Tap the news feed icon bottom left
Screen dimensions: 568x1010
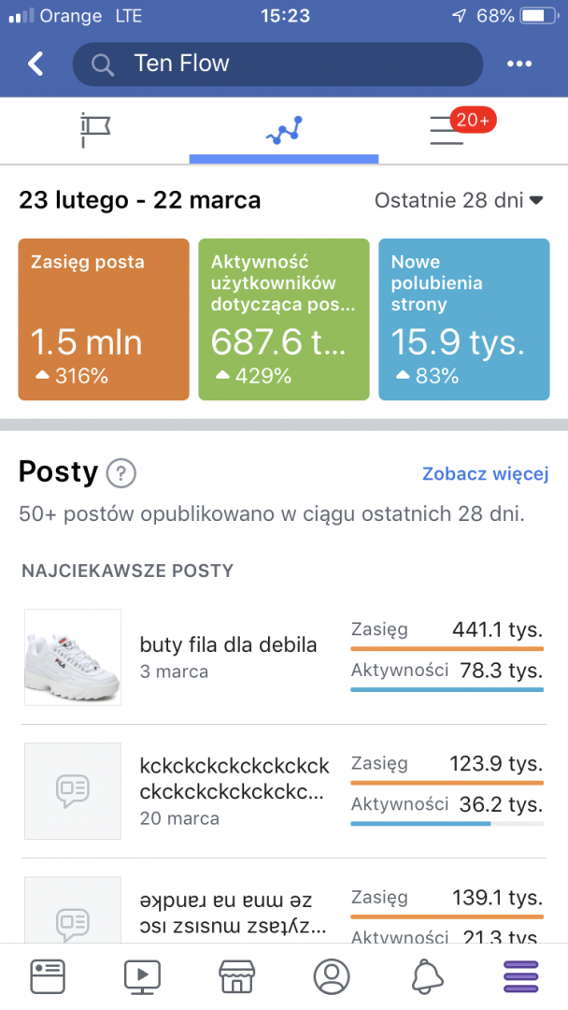[x=47, y=975]
